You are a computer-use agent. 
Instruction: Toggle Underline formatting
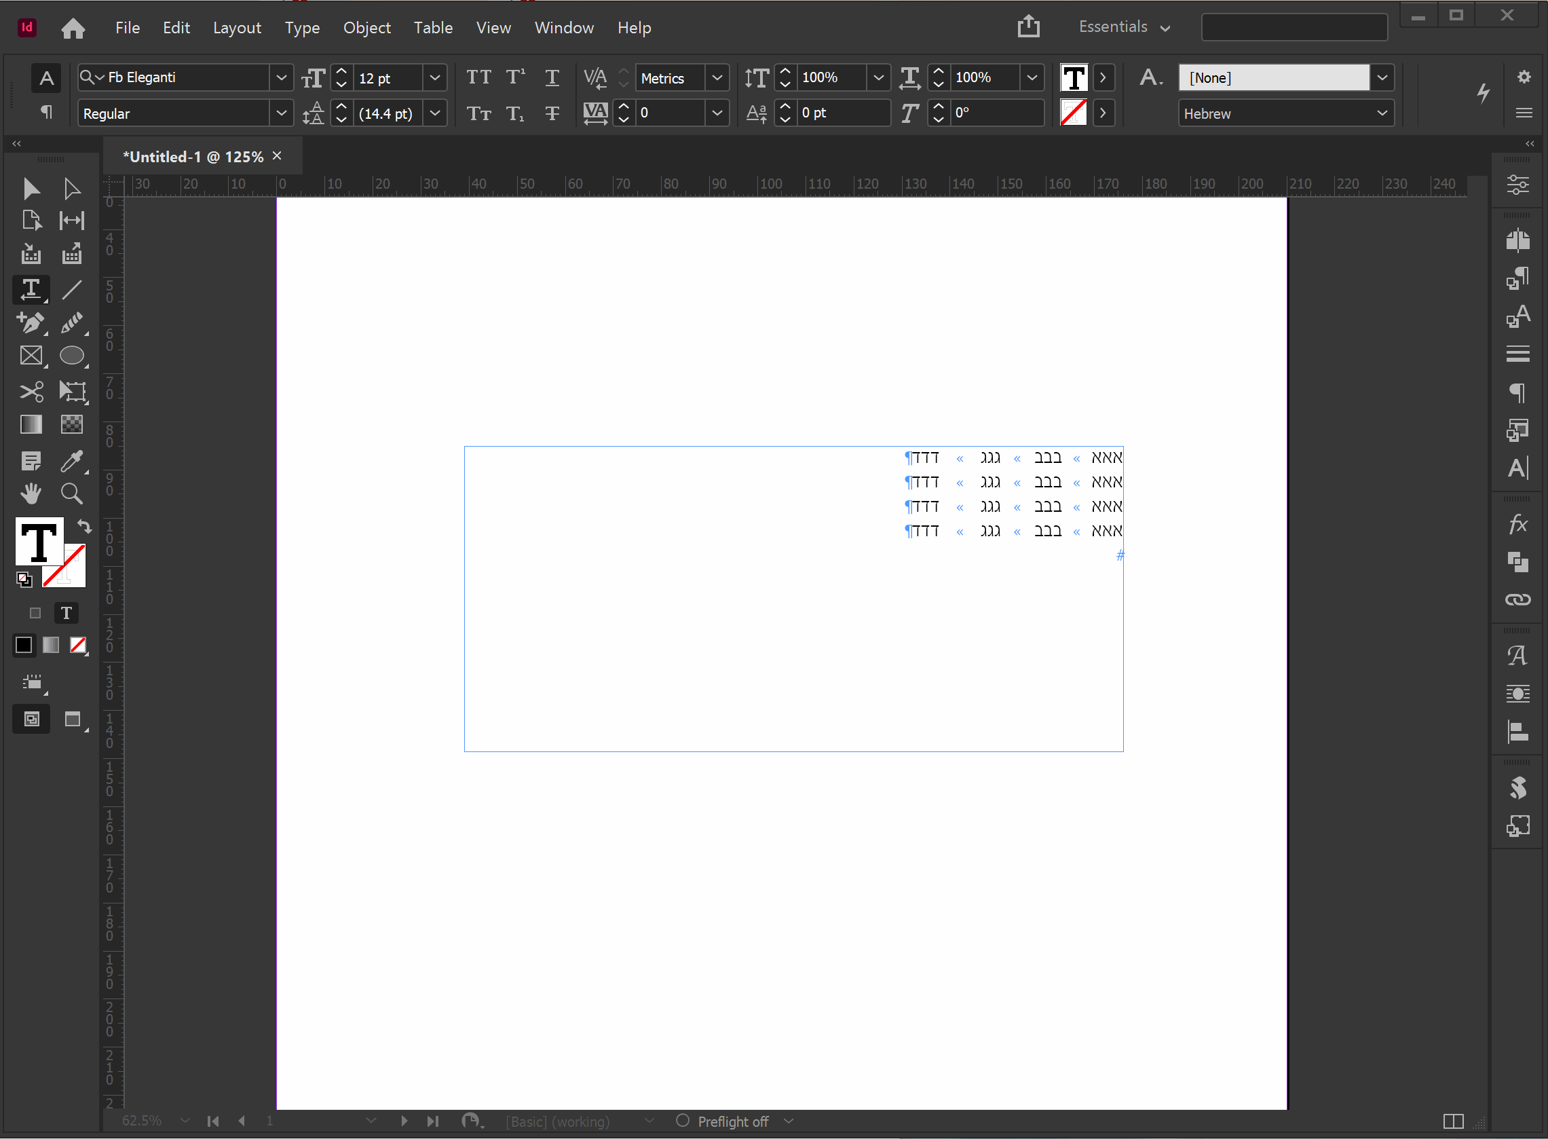(551, 77)
